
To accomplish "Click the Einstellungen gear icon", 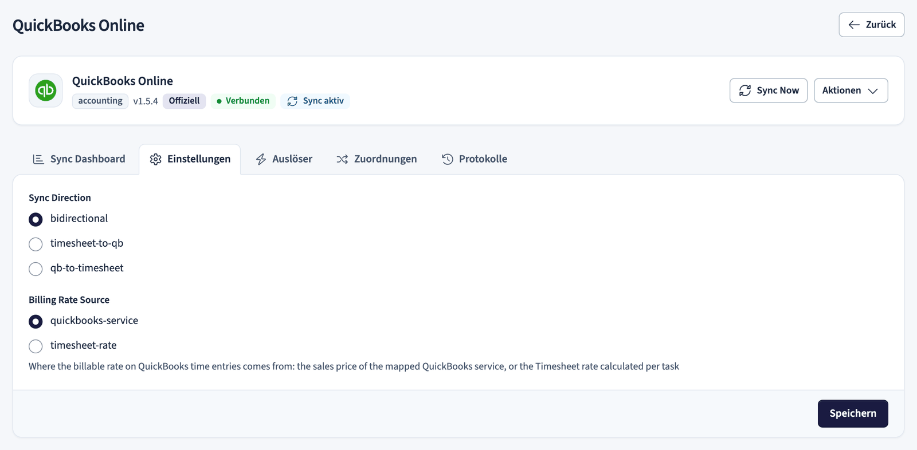I will point(155,159).
